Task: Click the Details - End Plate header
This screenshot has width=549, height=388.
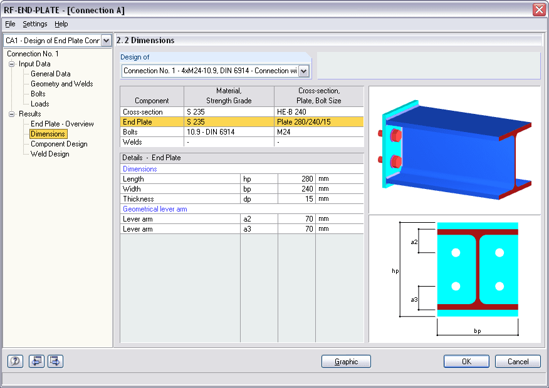Action: point(241,158)
